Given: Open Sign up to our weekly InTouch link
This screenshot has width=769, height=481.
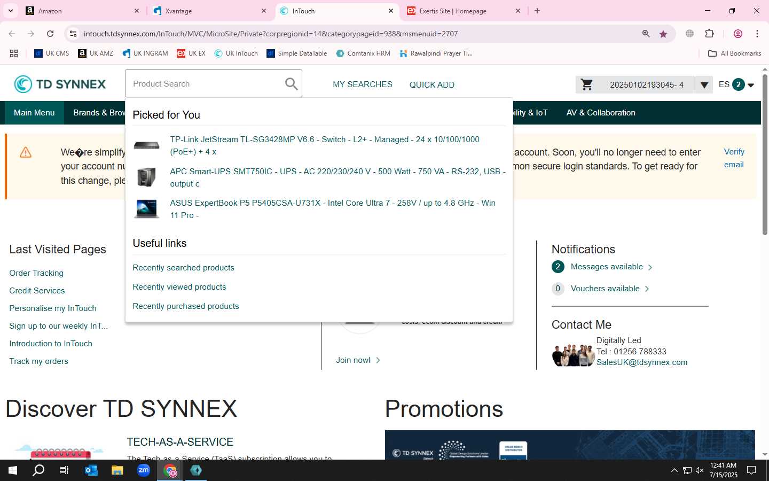Looking at the screenshot, I should (x=58, y=326).
